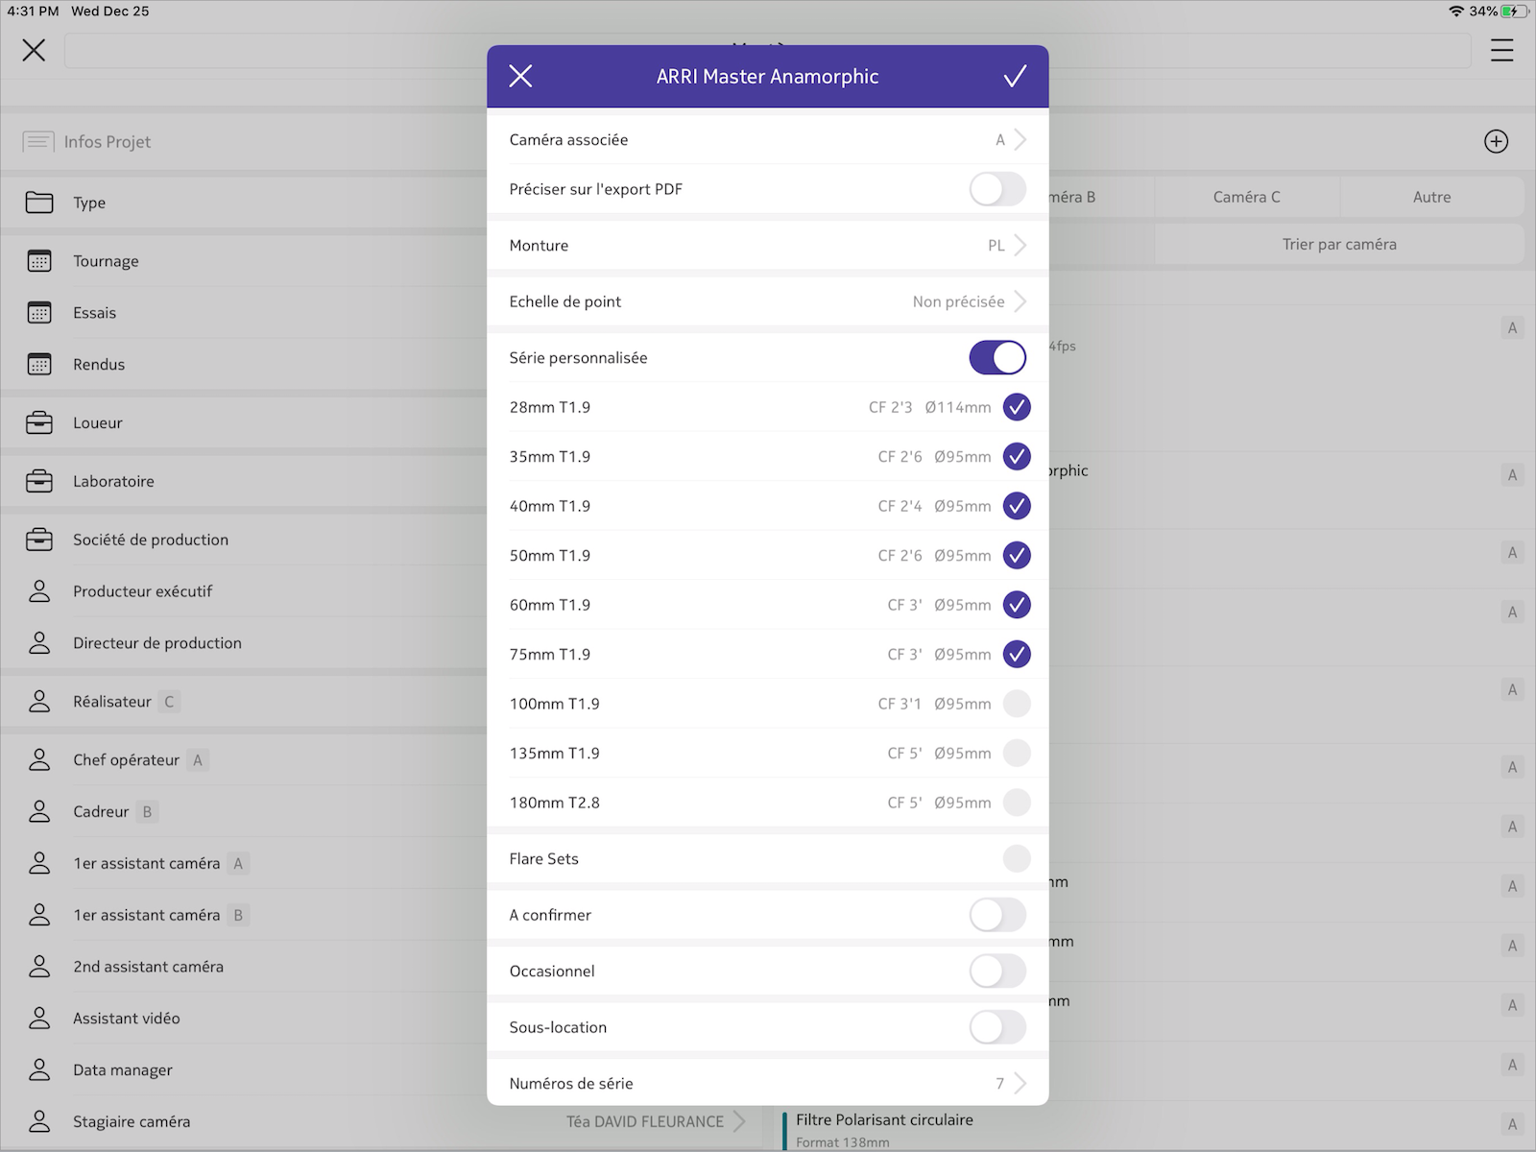
Task: Click the Réalisateur person icon
Action: click(39, 702)
